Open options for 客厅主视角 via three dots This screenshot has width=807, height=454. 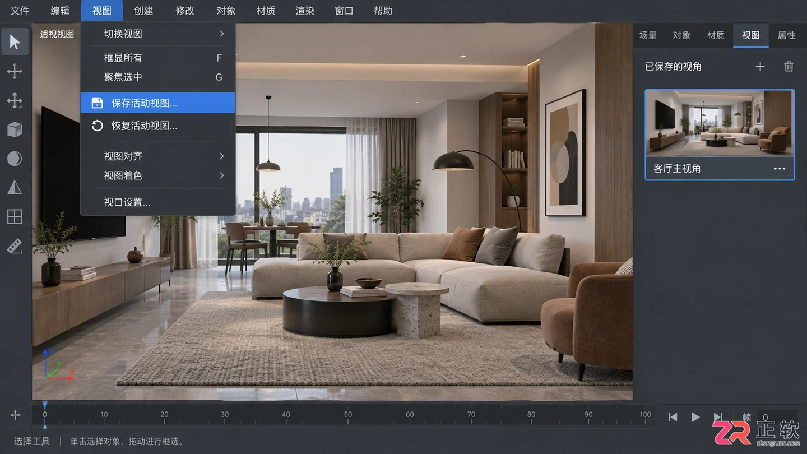click(x=780, y=169)
